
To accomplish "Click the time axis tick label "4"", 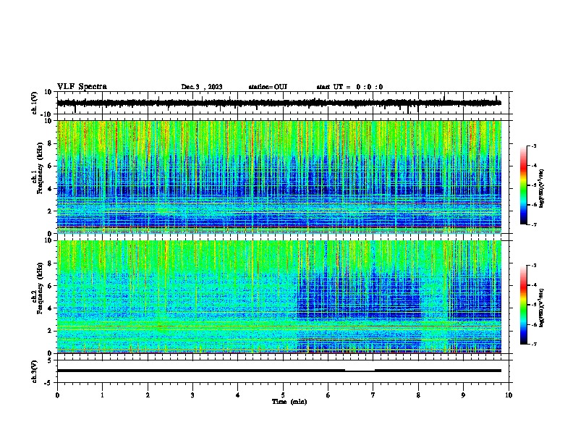I will pyautogui.click(x=238, y=395).
